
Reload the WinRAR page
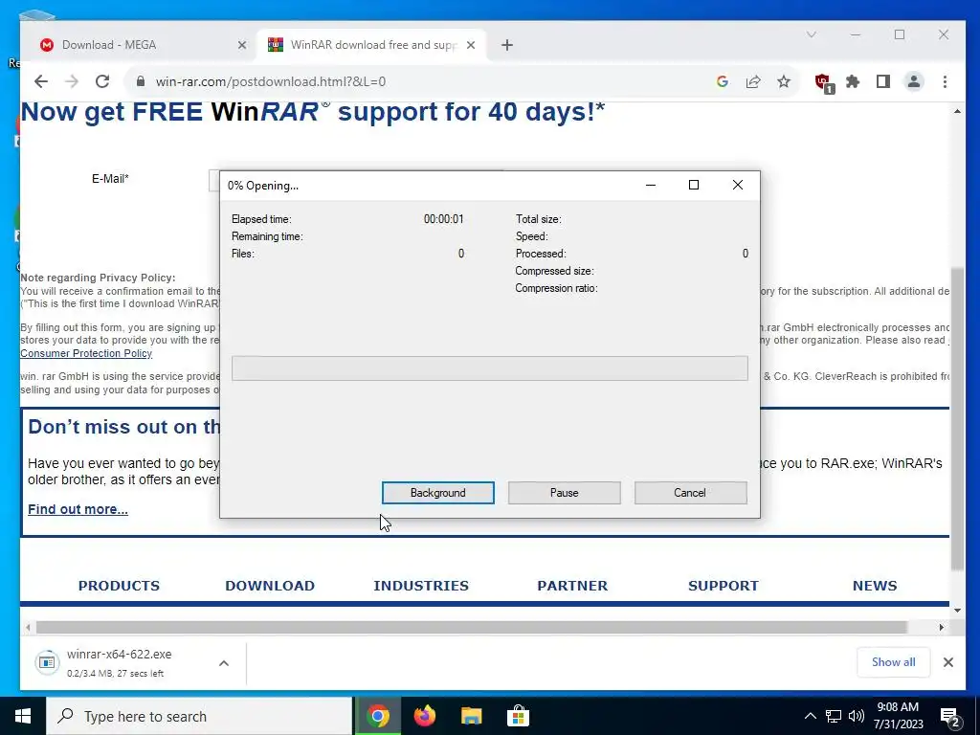point(102,81)
